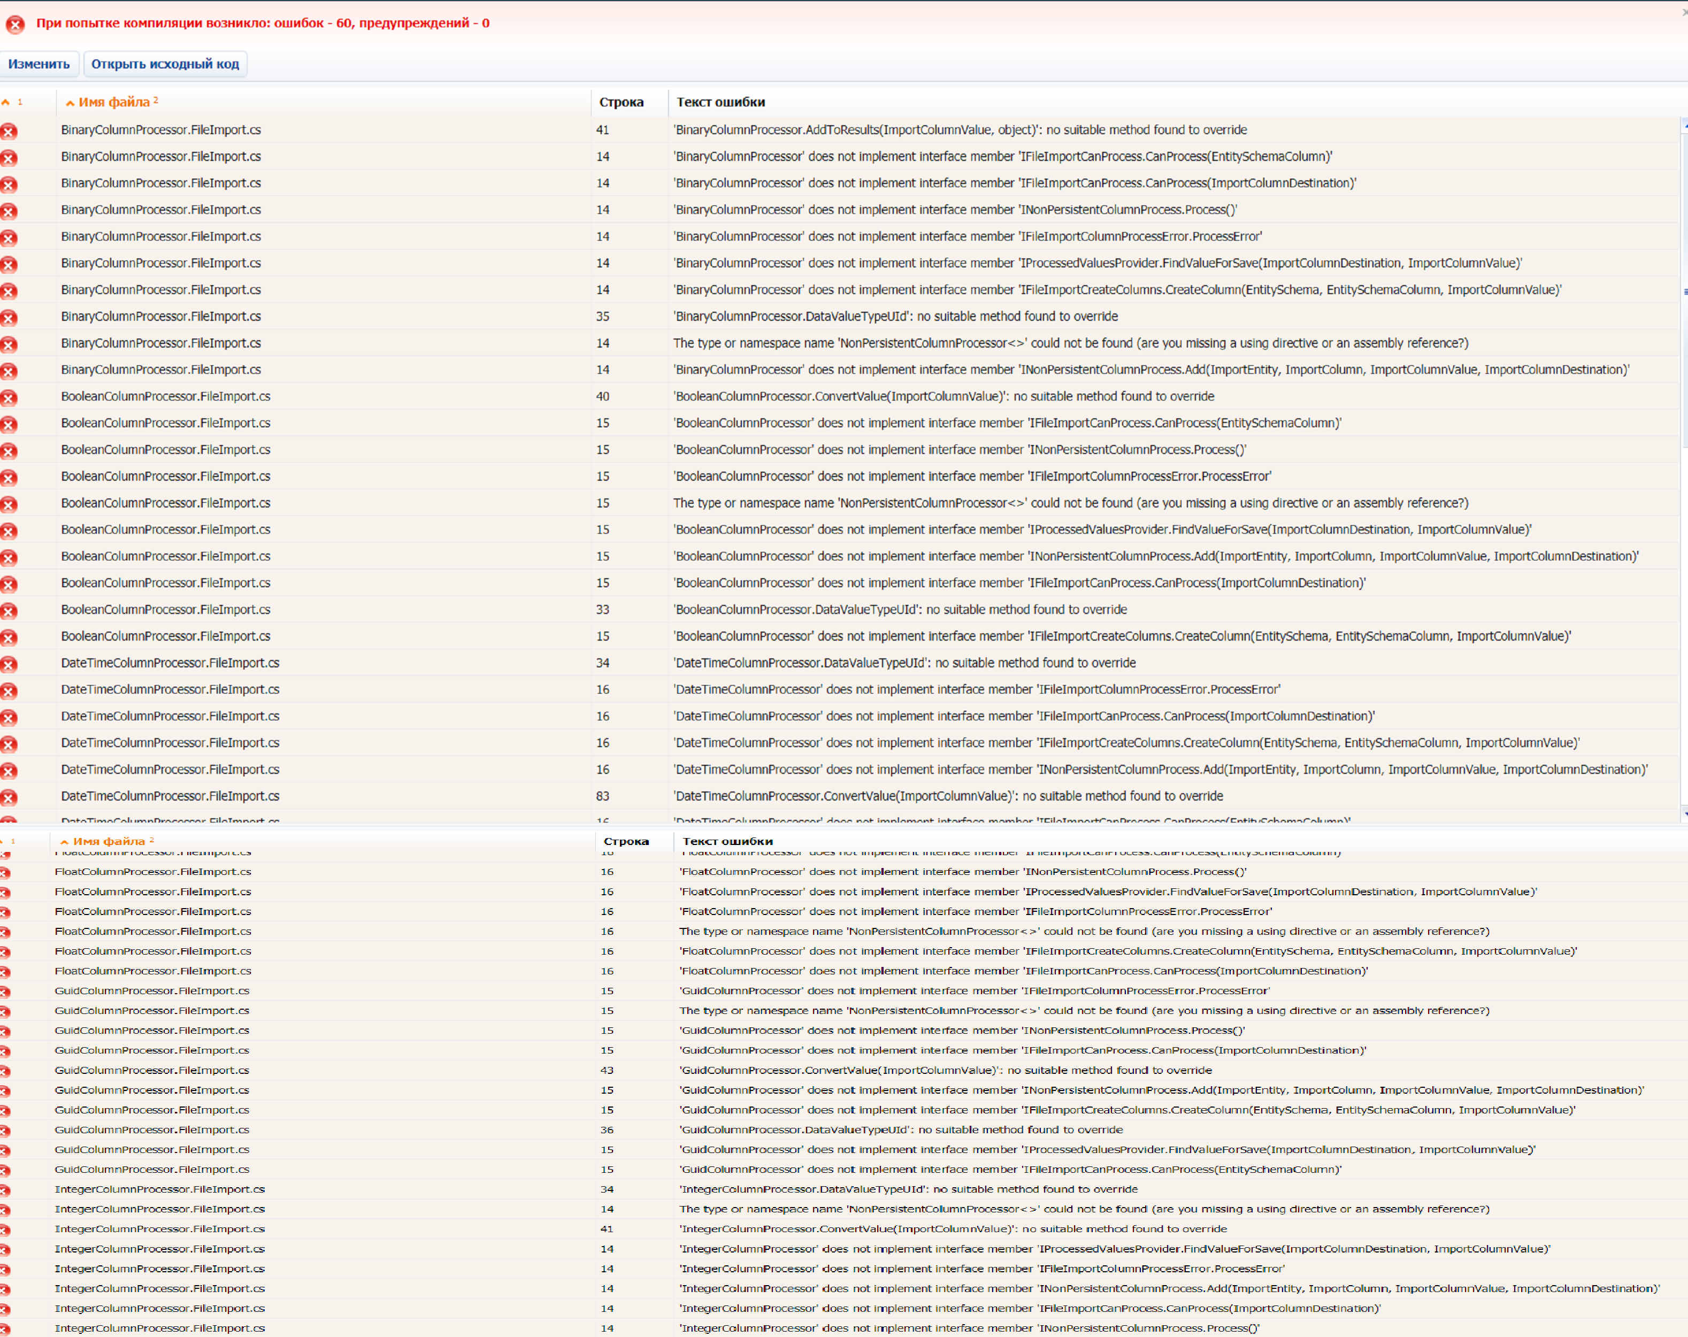Click error icon of BinaryColumnProcessor CreateColumn row

(9, 290)
